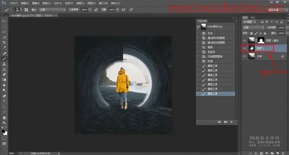Select the Path Selection tool

pos(4,107)
